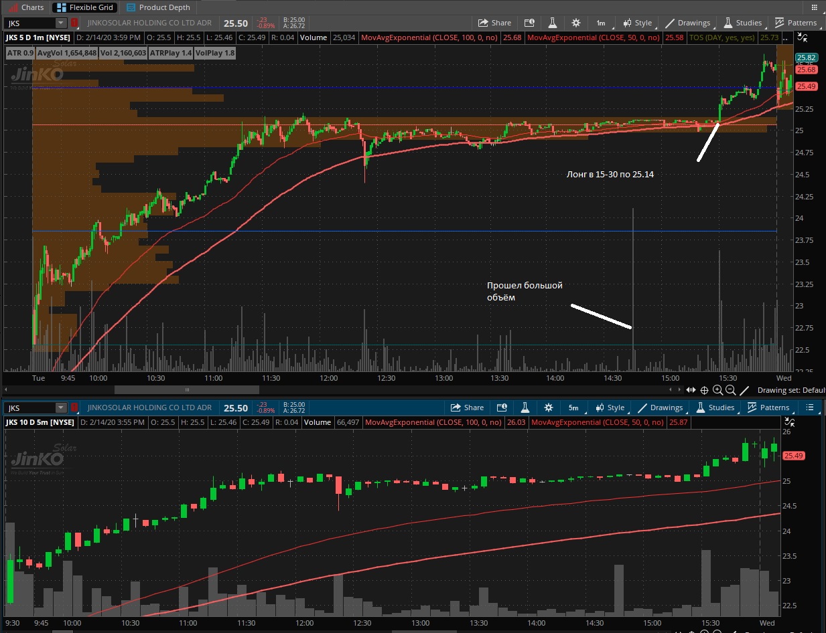Click the upper chart horizontal scrollbar thumb
Viewport: 826px width, 633px height.
[x=188, y=390]
